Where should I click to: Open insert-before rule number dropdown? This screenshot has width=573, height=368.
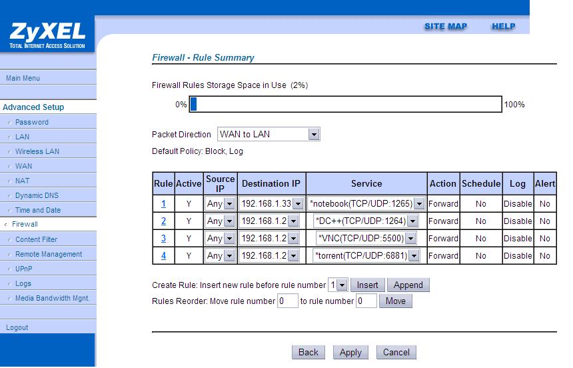[x=338, y=285]
